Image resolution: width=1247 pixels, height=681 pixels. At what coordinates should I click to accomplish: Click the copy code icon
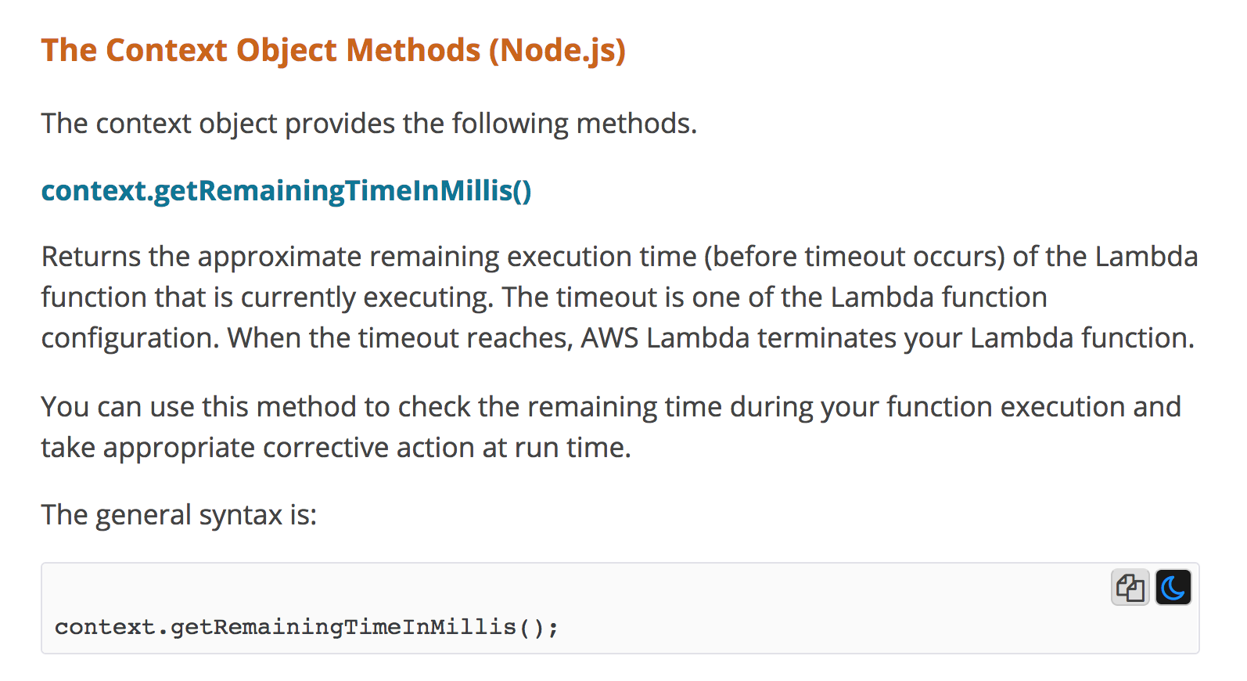[x=1130, y=588]
